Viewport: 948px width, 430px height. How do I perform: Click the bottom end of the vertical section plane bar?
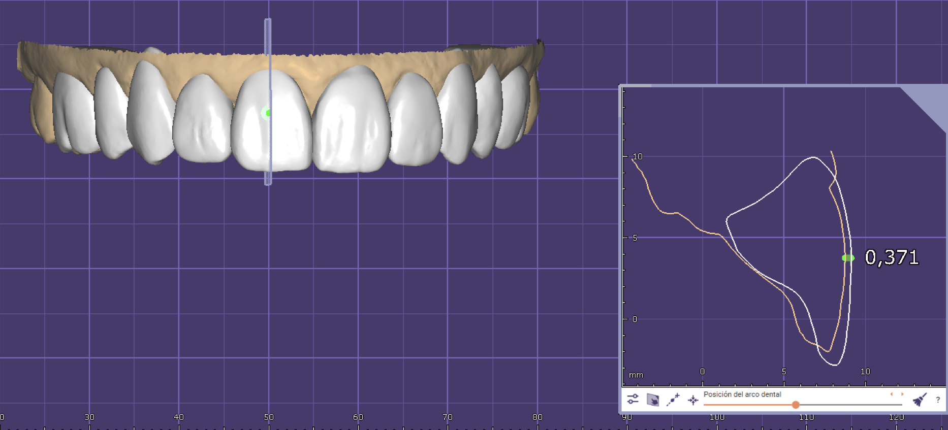268,181
